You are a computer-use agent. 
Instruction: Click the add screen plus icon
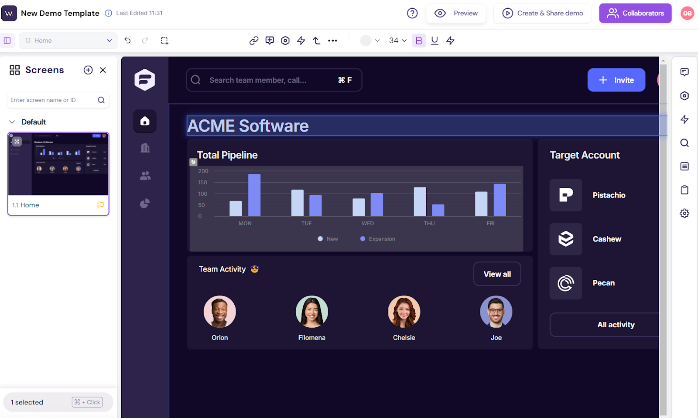[x=88, y=70]
